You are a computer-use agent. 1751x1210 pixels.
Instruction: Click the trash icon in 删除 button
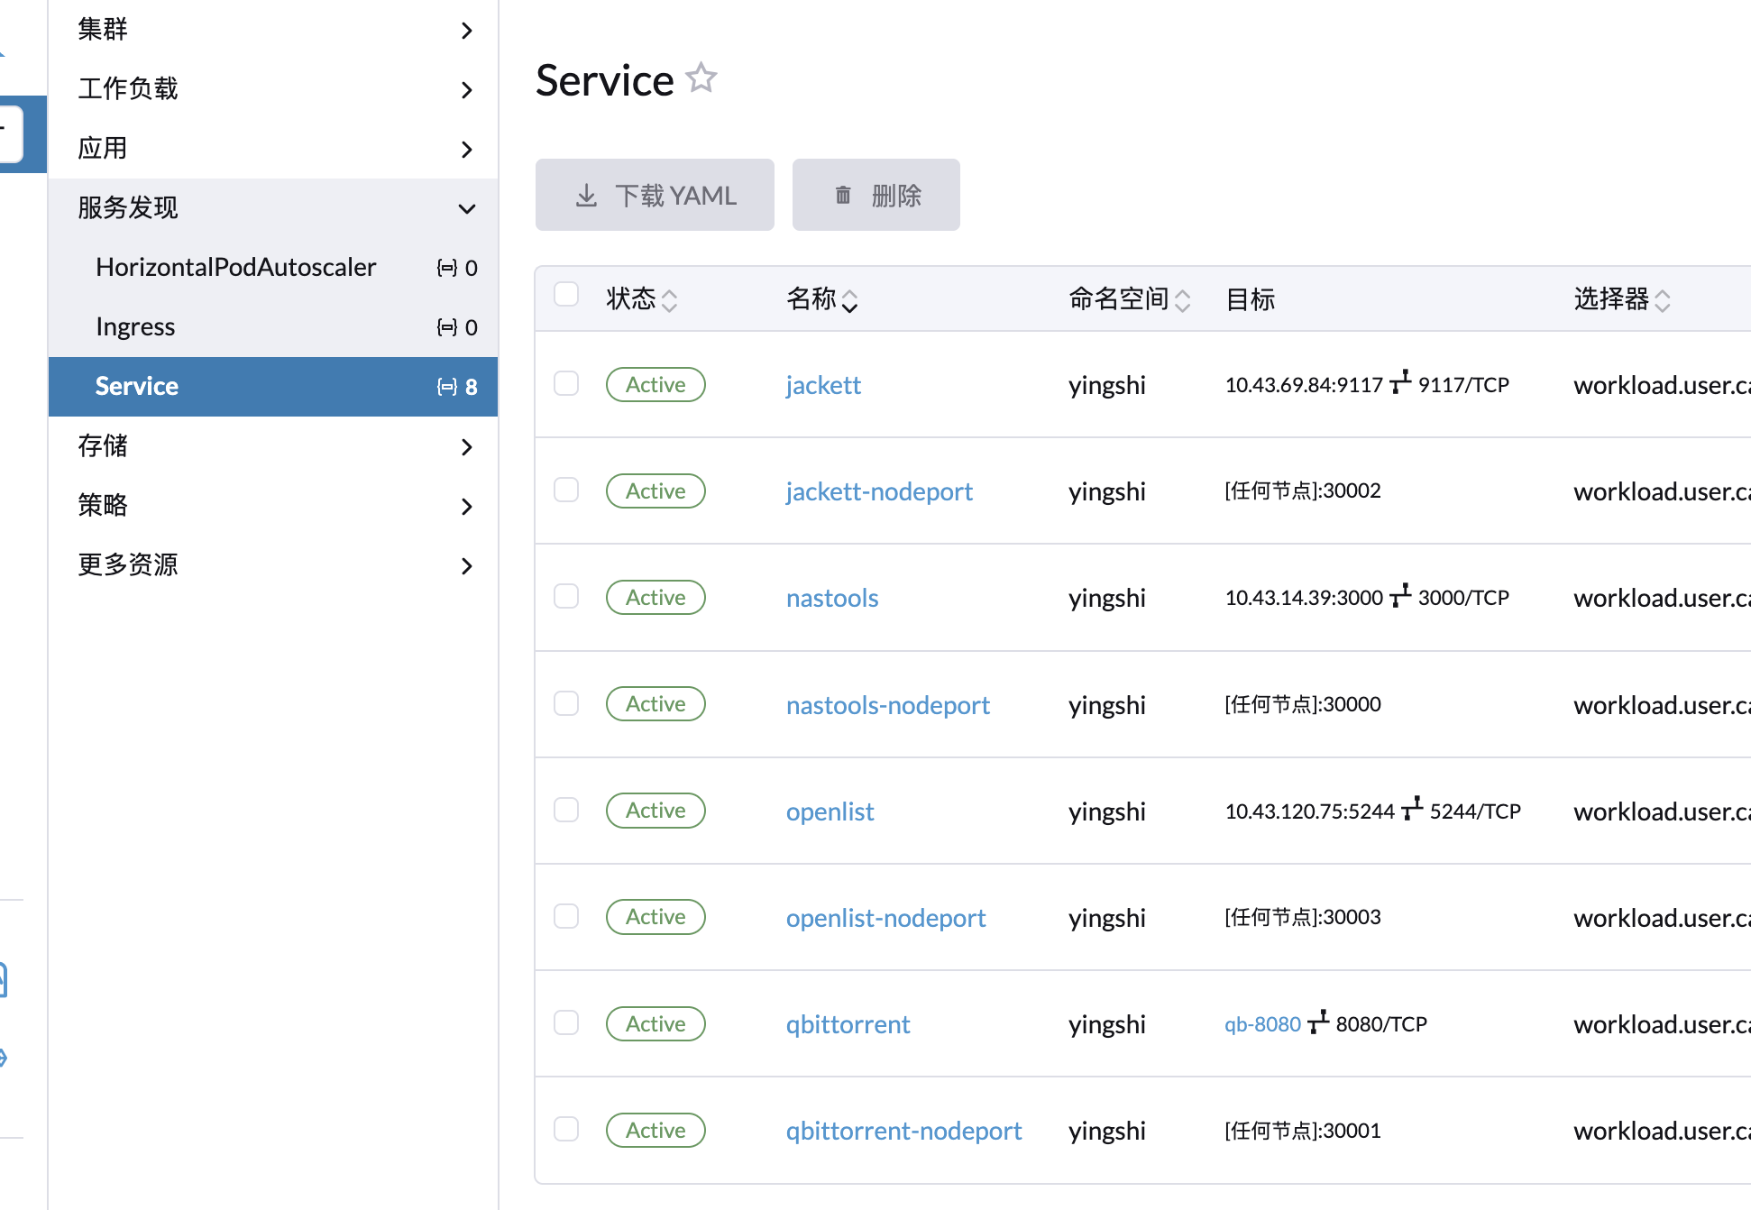pyautogui.click(x=842, y=196)
